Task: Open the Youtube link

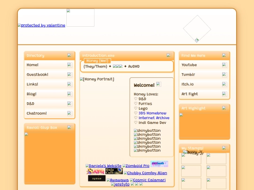Action: [204, 65]
